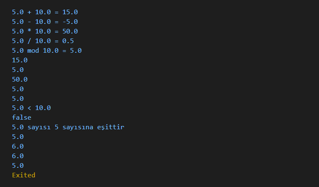This screenshot has height=187, width=319.
Task: Click the word "eşittir" in the output
Action: (111, 127)
